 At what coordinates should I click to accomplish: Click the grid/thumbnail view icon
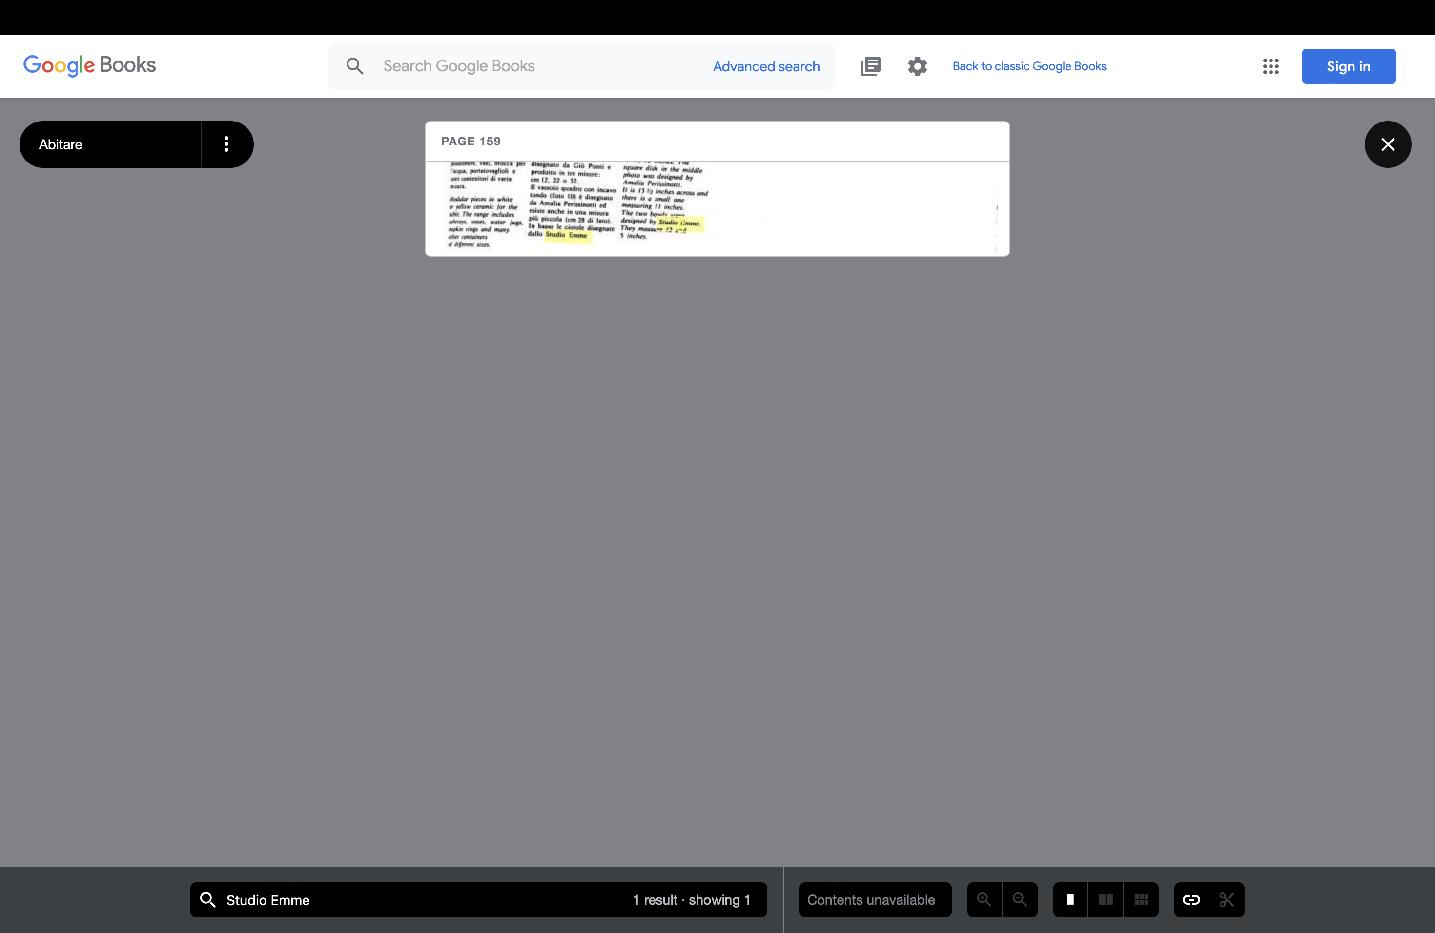tap(1142, 899)
